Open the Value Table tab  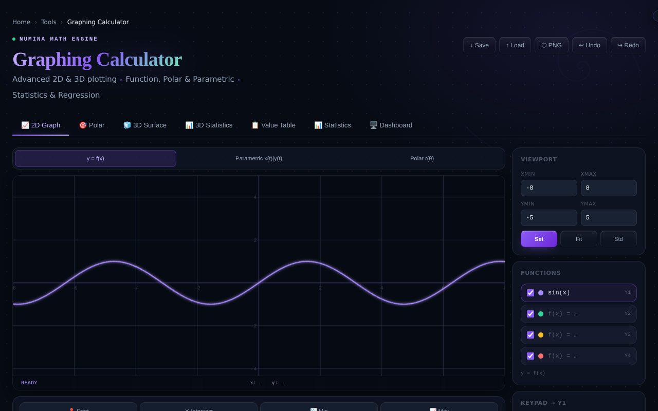coord(273,125)
